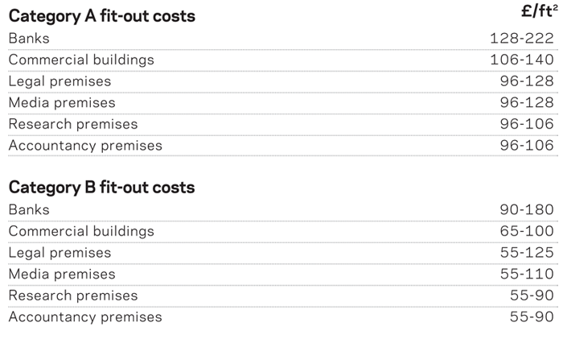563x339 pixels.
Task: Select Research premises in Category A
Action: 73,124
